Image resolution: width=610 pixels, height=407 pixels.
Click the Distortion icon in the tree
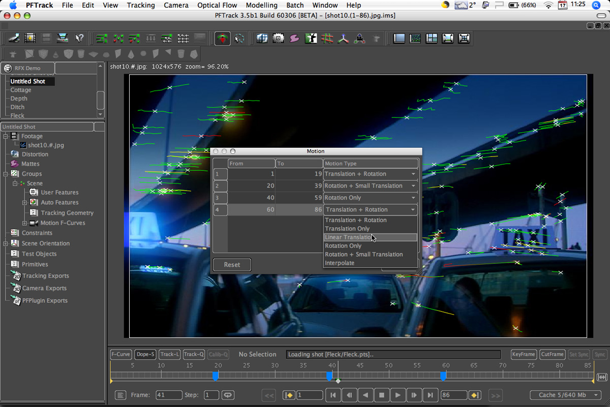pyautogui.click(x=14, y=154)
